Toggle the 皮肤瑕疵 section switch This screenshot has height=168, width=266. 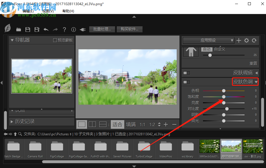pos(187,73)
